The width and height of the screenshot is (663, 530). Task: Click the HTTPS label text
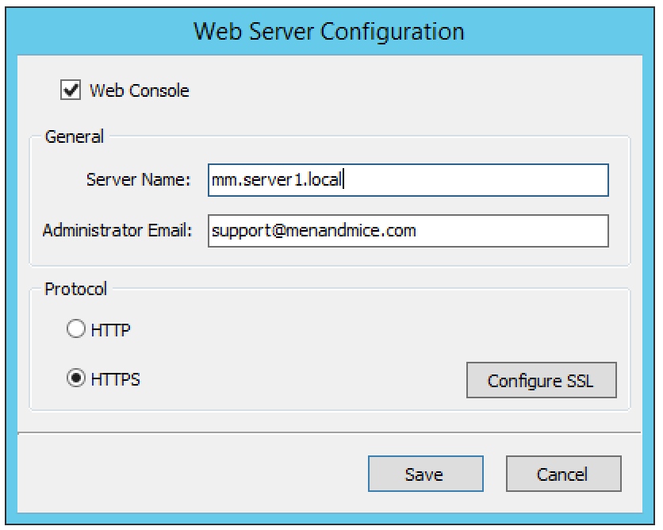[116, 379]
